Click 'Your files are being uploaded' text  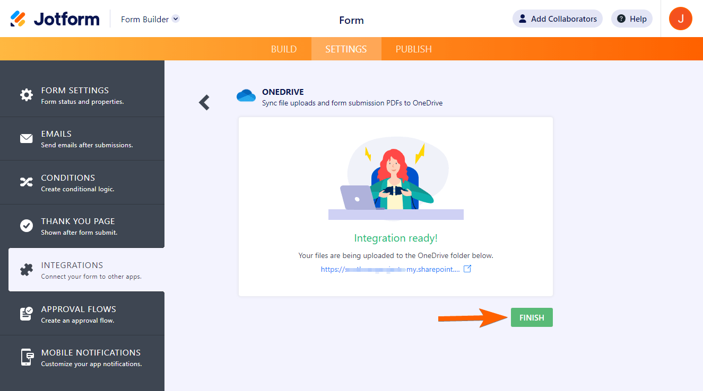pyautogui.click(x=396, y=255)
